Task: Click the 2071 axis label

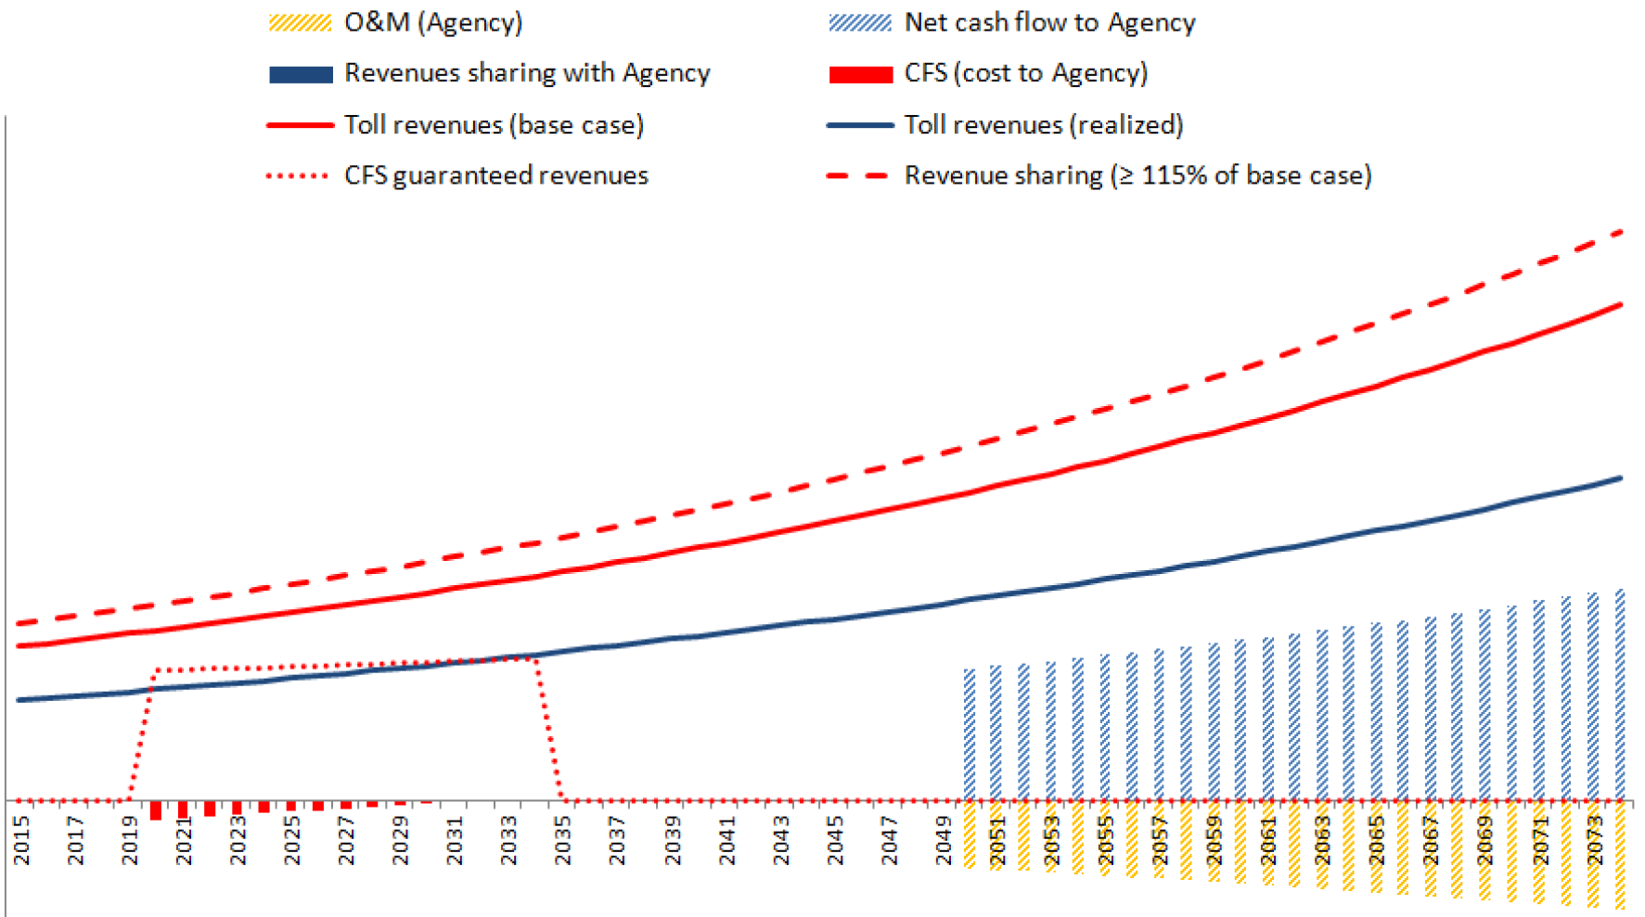Action: pos(1540,840)
